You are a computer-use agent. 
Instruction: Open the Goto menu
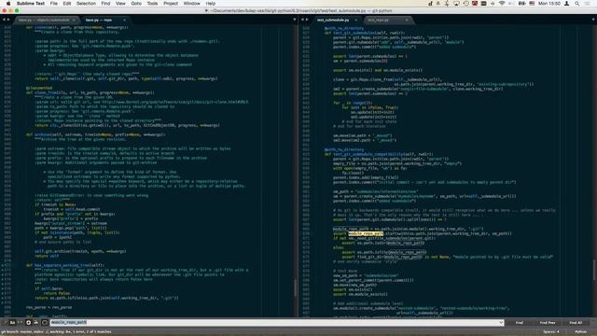click(x=136, y=4)
